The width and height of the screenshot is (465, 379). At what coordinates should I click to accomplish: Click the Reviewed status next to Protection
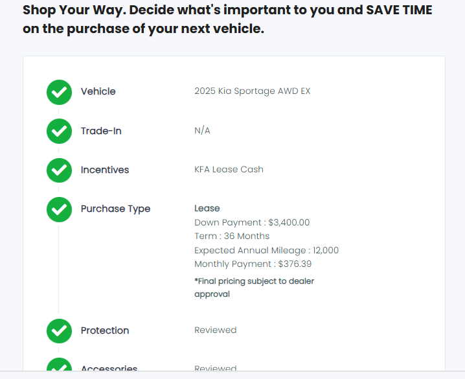215,330
